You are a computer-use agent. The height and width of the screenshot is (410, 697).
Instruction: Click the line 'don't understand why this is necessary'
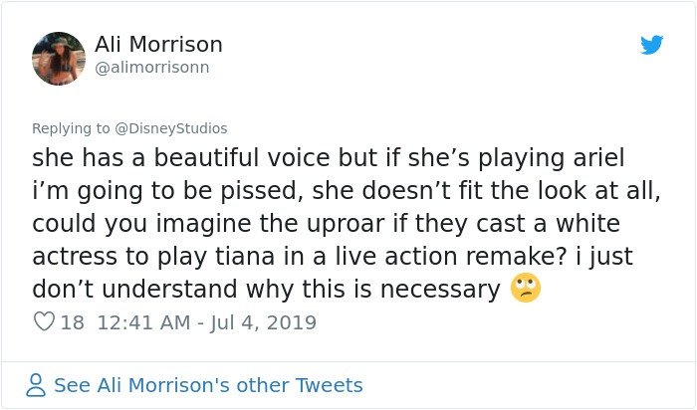266,289
